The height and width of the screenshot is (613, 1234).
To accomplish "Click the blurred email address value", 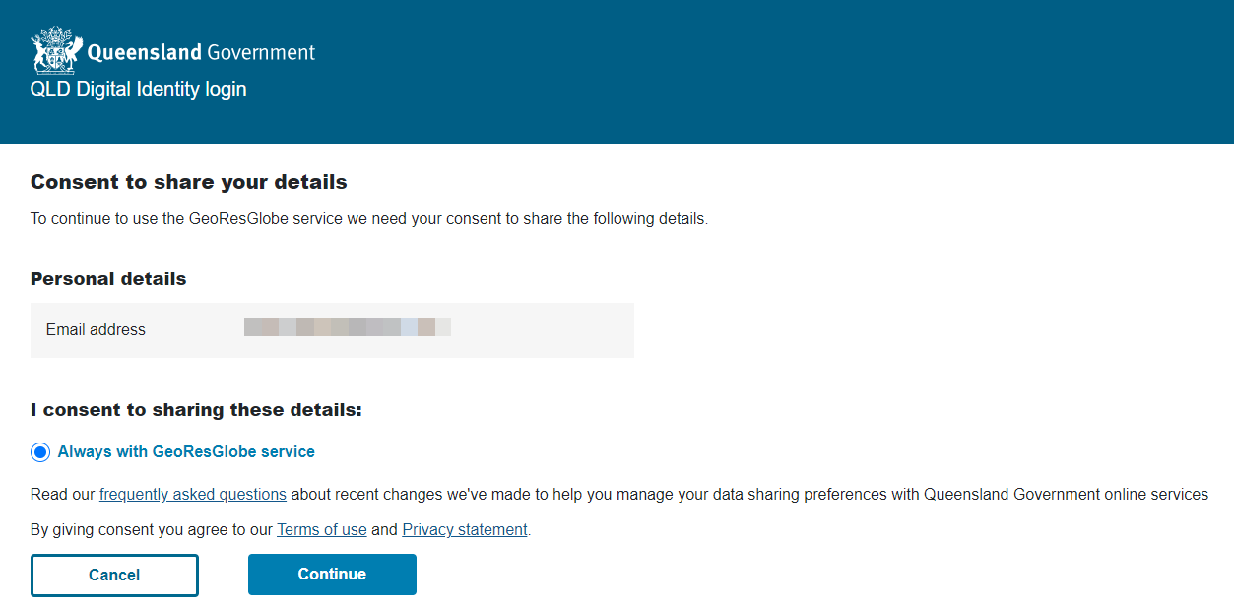I will point(347,328).
